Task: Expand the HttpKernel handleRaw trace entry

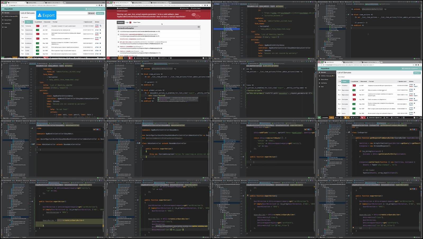Action: [x=118, y=47]
